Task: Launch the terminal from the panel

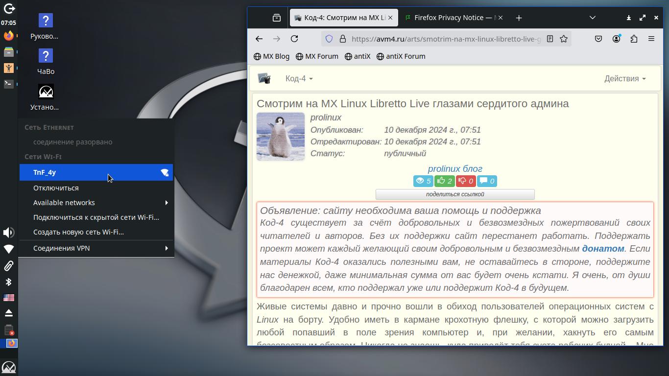Action: coord(8,84)
